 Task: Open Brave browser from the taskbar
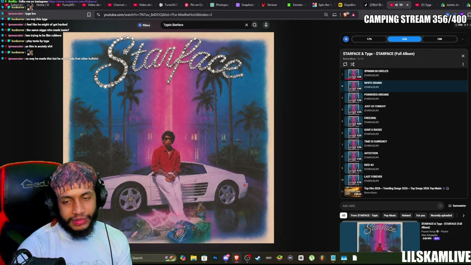coord(237,258)
